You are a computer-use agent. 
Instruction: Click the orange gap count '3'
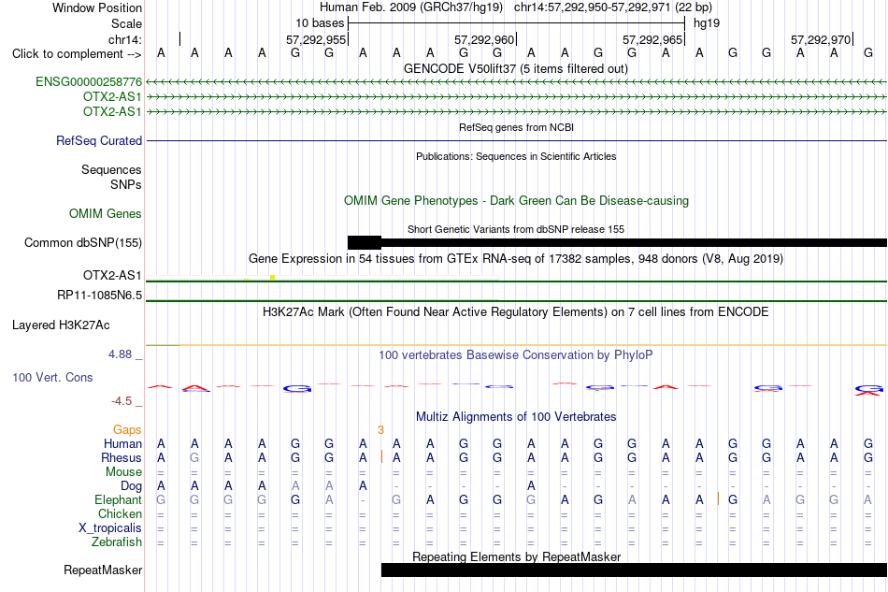point(380,430)
